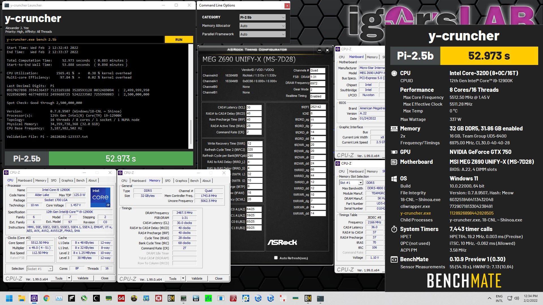The image size is (543, 305).
Task: Expand the Parallel Framework dropdown
Action: (262, 34)
